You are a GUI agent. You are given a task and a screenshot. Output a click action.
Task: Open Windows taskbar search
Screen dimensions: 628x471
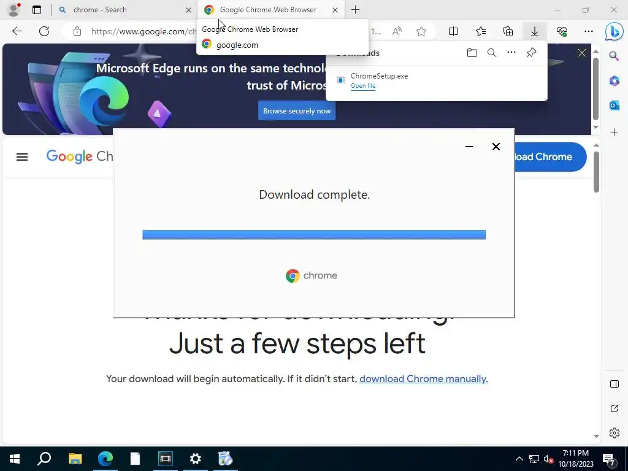coord(44,459)
